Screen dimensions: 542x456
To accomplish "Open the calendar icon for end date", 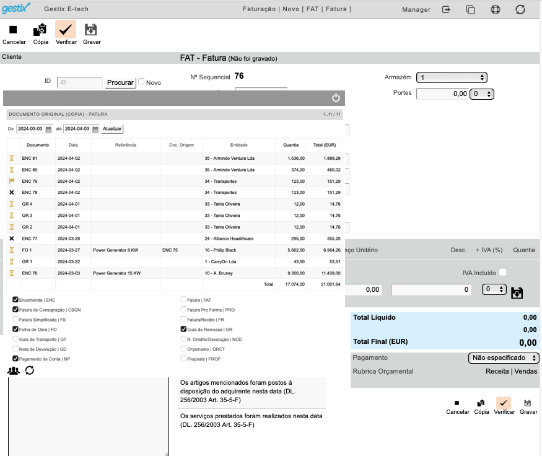I will [x=95, y=129].
